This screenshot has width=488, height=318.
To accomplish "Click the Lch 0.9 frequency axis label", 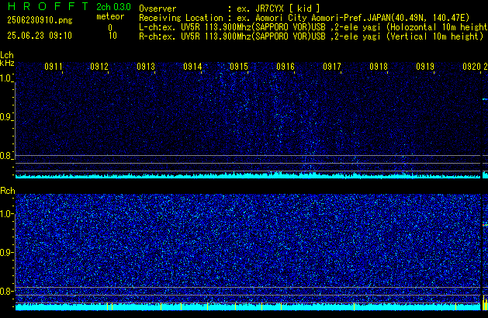I will [x=6, y=117].
